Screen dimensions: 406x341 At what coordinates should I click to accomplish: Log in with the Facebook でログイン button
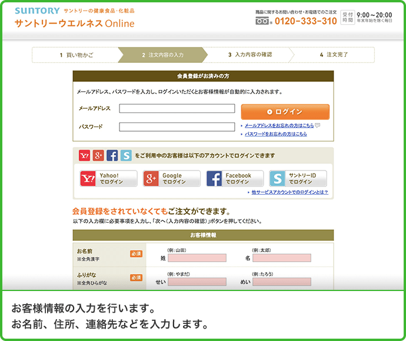pyautogui.click(x=235, y=179)
